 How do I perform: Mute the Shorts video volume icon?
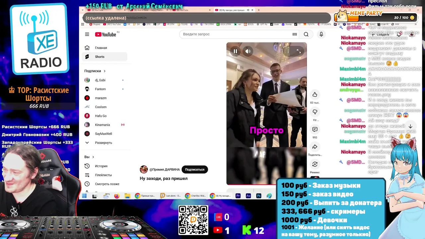click(x=248, y=51)
